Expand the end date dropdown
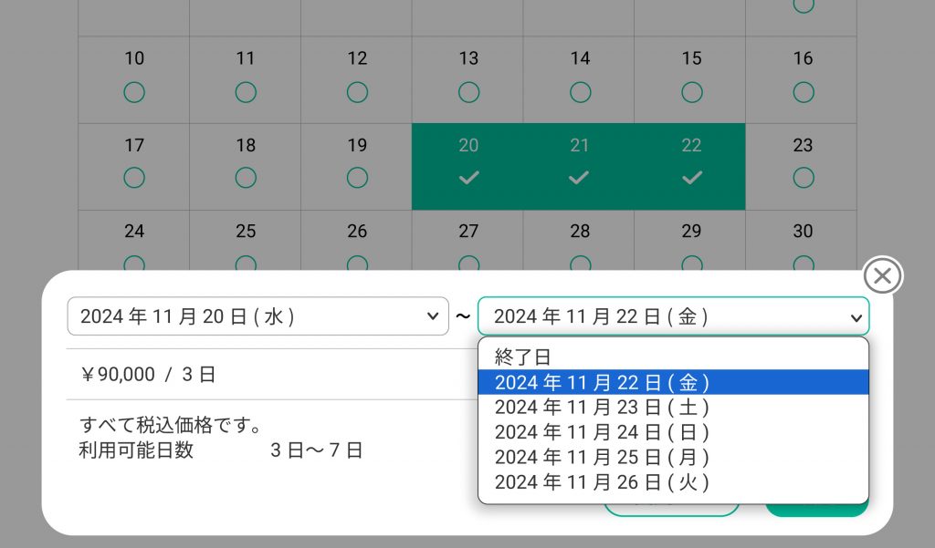Screen dimensions: 935x548 (x=673, y=316)
